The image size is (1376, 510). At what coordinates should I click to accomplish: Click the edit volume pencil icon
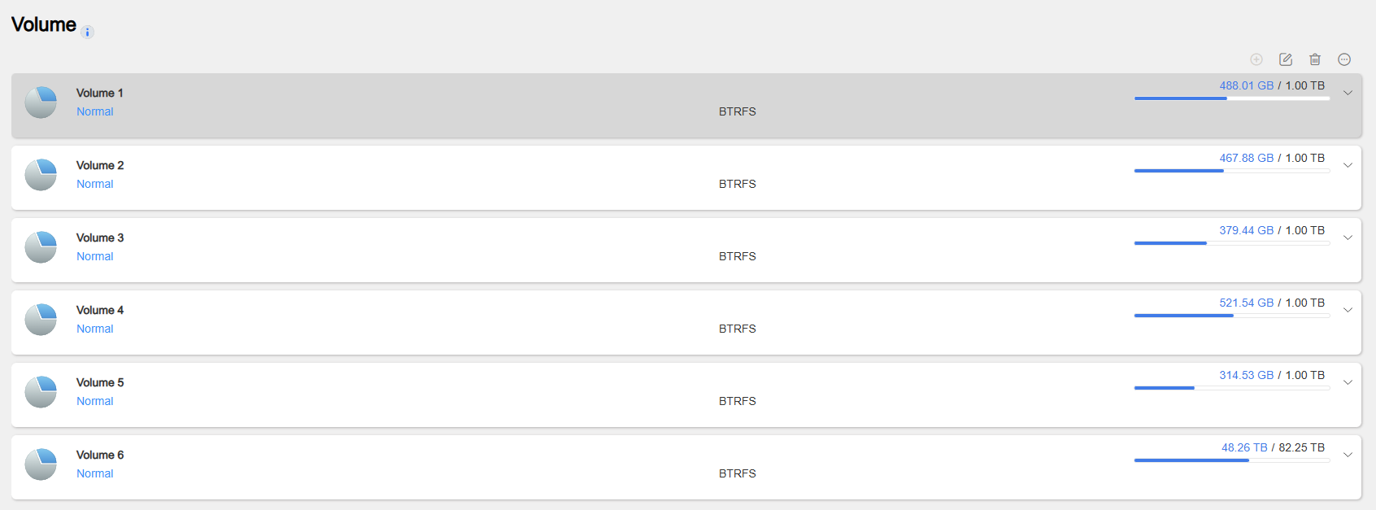1286,59
